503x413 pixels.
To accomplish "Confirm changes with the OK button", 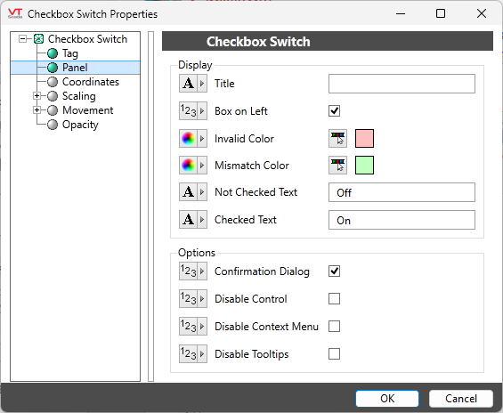I will (x=387, y=398).
